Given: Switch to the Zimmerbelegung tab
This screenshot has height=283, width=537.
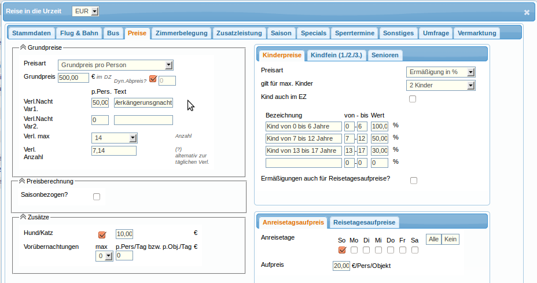Looking at the screenshot, I should (181, 33).
